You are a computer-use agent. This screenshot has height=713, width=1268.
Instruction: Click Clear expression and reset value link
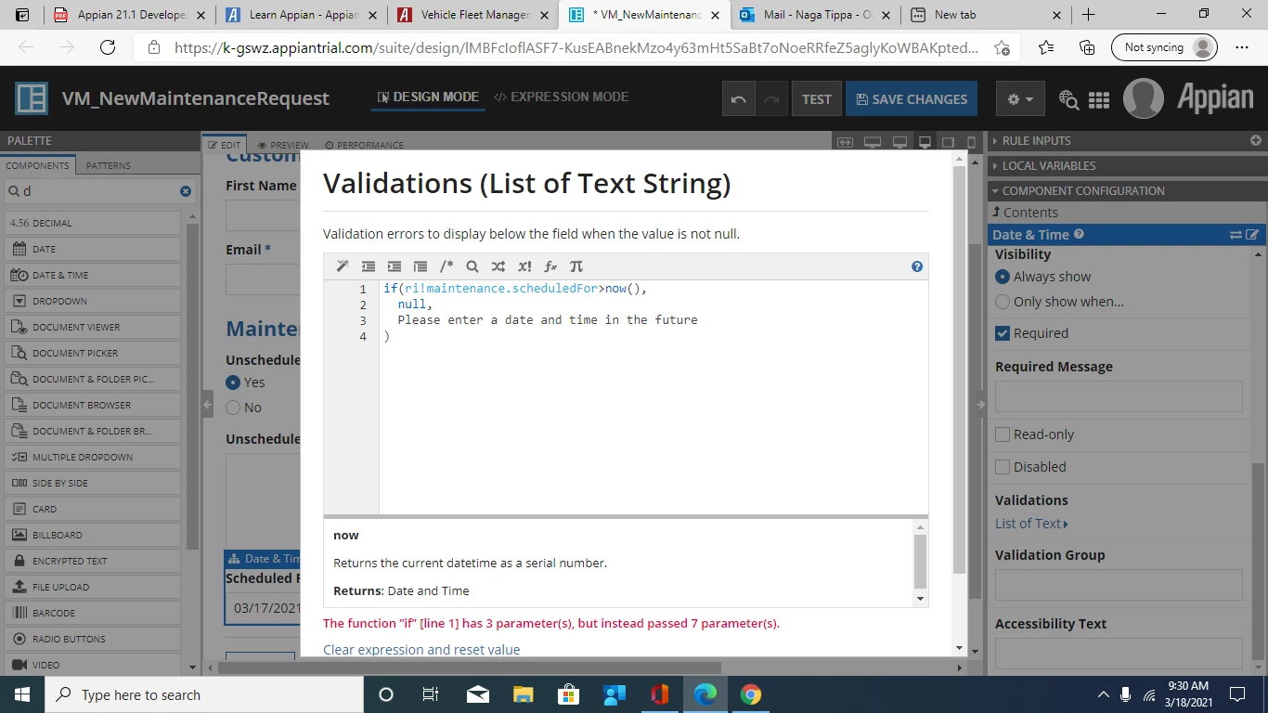click(x=421, y=650)
